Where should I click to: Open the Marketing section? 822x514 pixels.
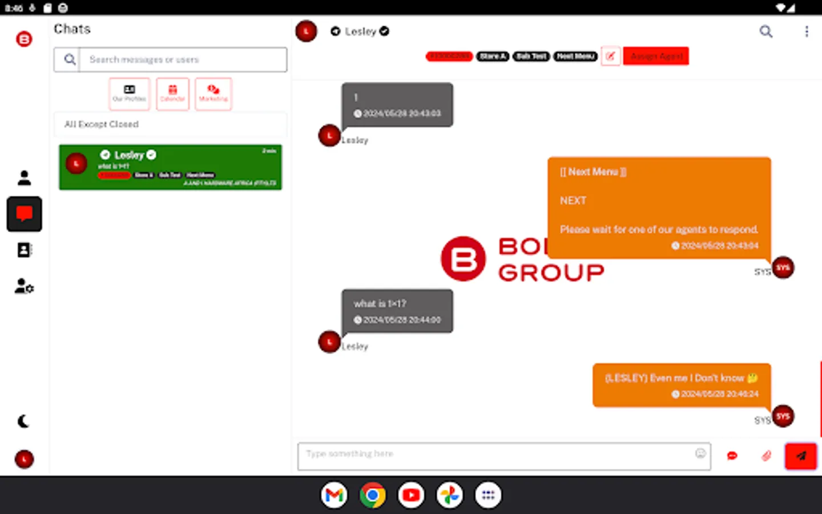click(213, 94)
